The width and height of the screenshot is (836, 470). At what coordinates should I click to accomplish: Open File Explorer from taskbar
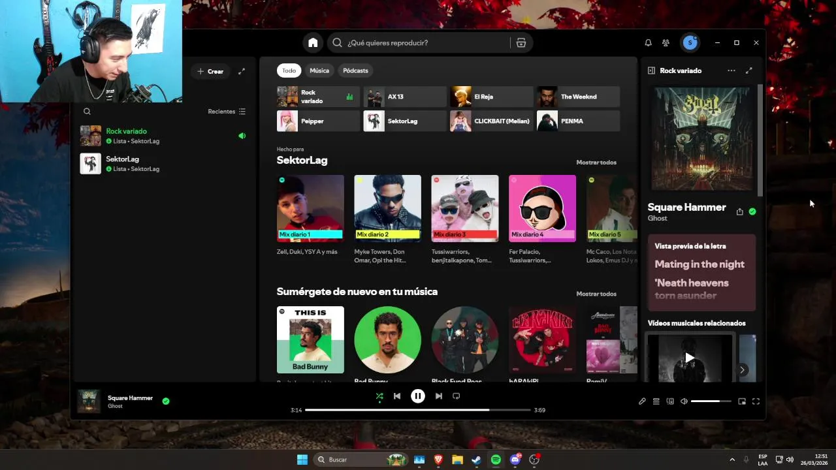(x=457, y=460)
